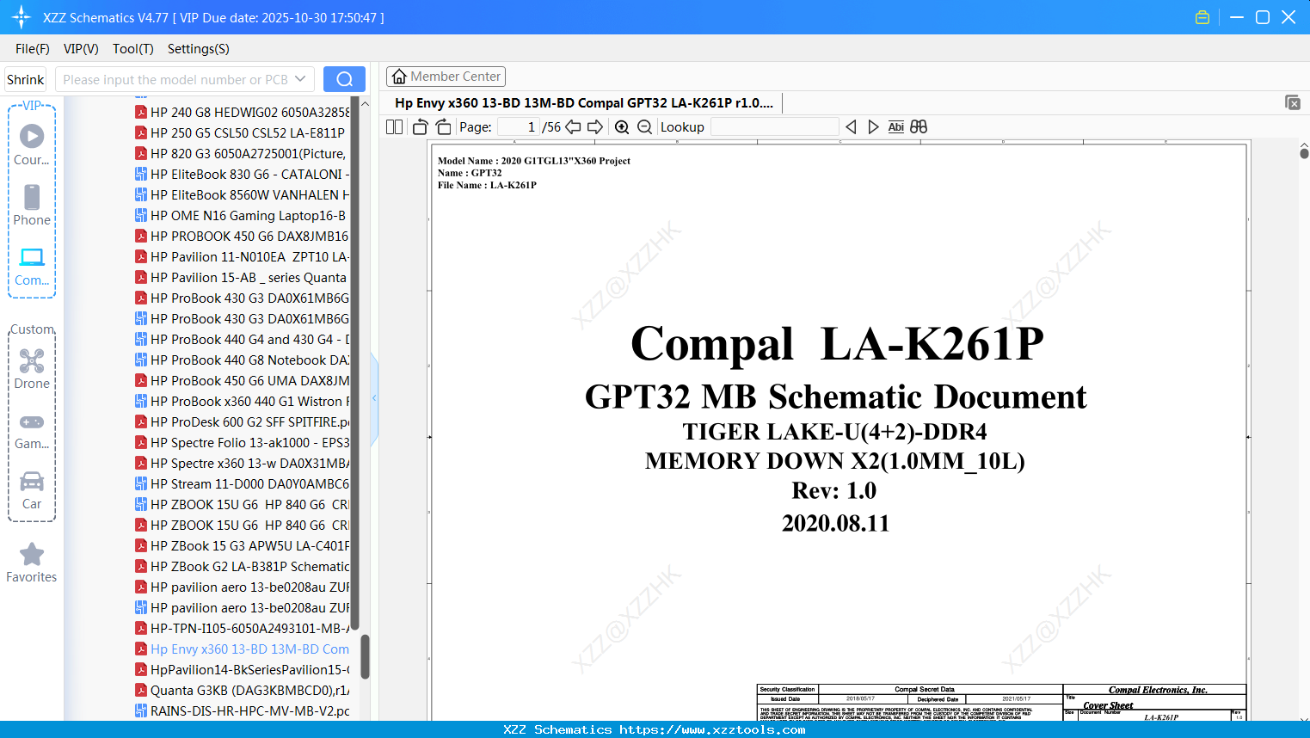Open the Settings(S) menu
Image resolution: width=1310 pixels, height=738 pixels.
199,49
